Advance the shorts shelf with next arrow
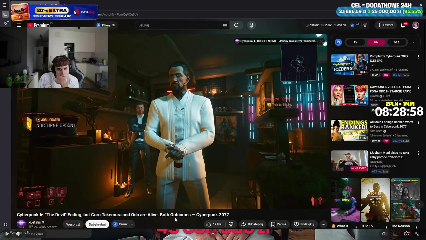 click(x=419, y=204)
